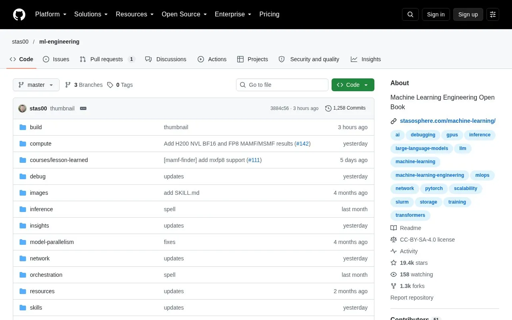Expand the Open Source menu
Viewport: 512px width, 320px height.
[x=184, y=14]
